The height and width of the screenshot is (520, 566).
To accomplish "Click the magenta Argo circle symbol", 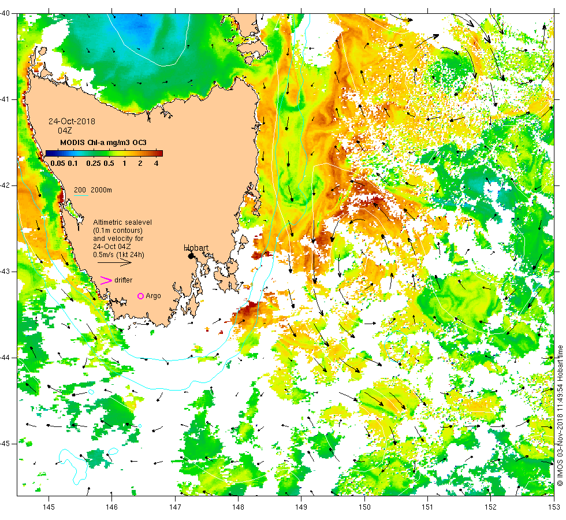I will (x=141, y=296).
